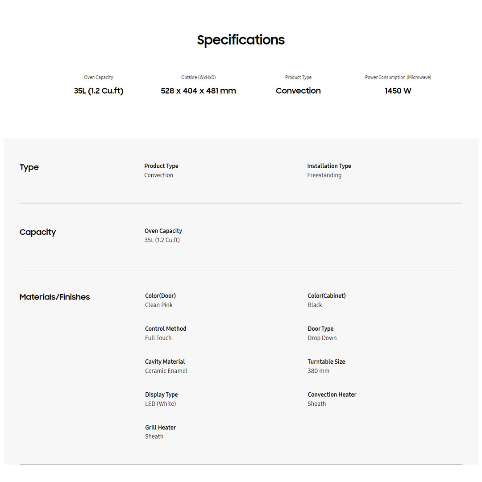Click the Convection Heater label
Image resolution: width=482 pixels, height=482 pixels.
click(332, 395)
